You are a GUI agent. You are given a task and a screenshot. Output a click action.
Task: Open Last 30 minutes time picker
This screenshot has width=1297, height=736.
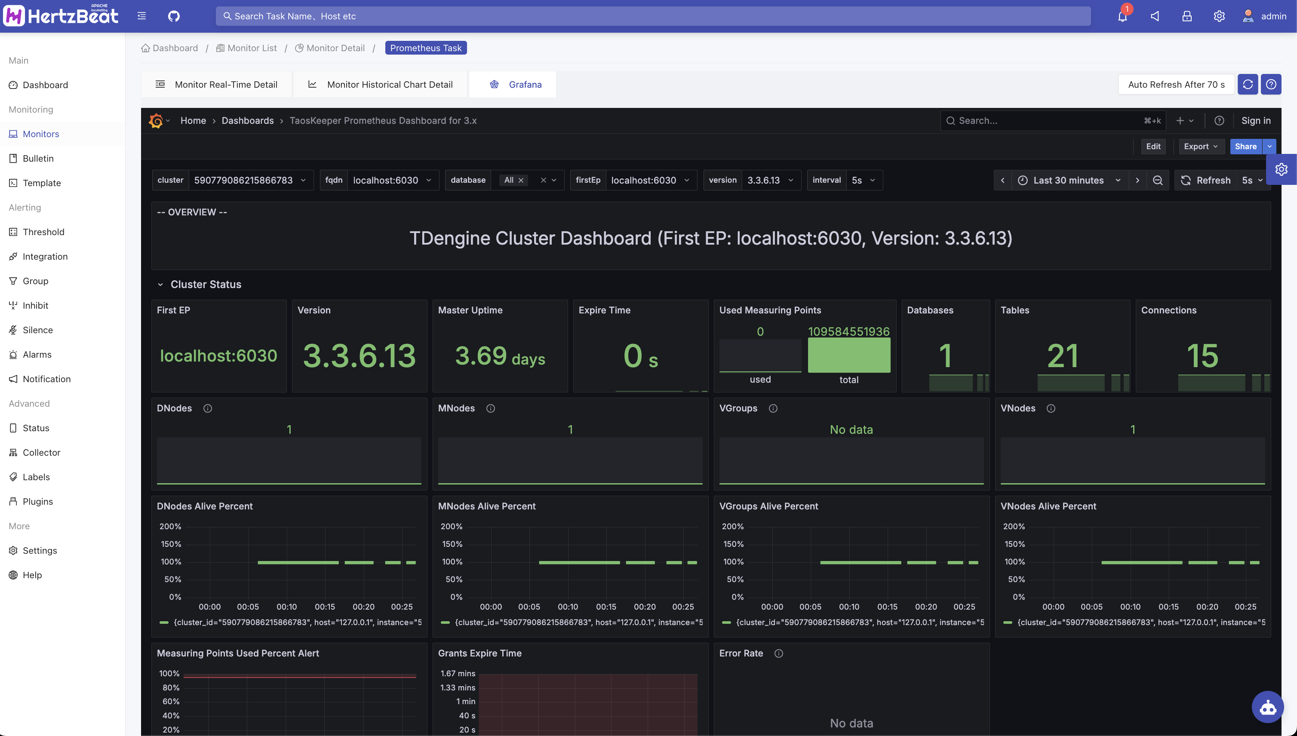1069,181
